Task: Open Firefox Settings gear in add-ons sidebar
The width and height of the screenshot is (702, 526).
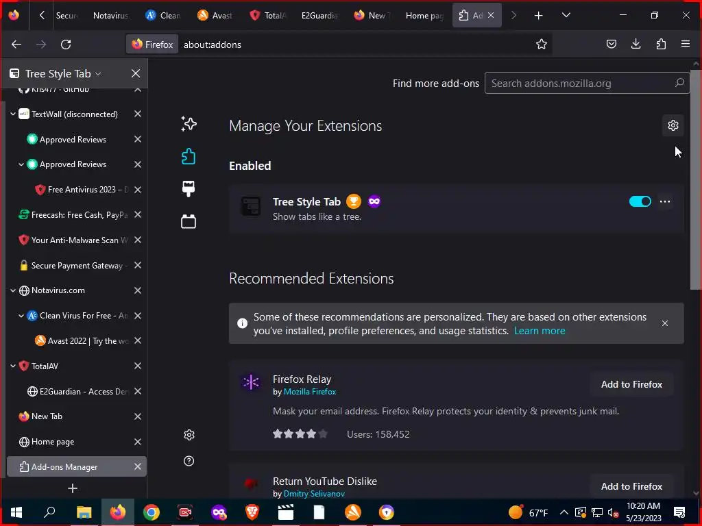Action: tap(189, 435)
